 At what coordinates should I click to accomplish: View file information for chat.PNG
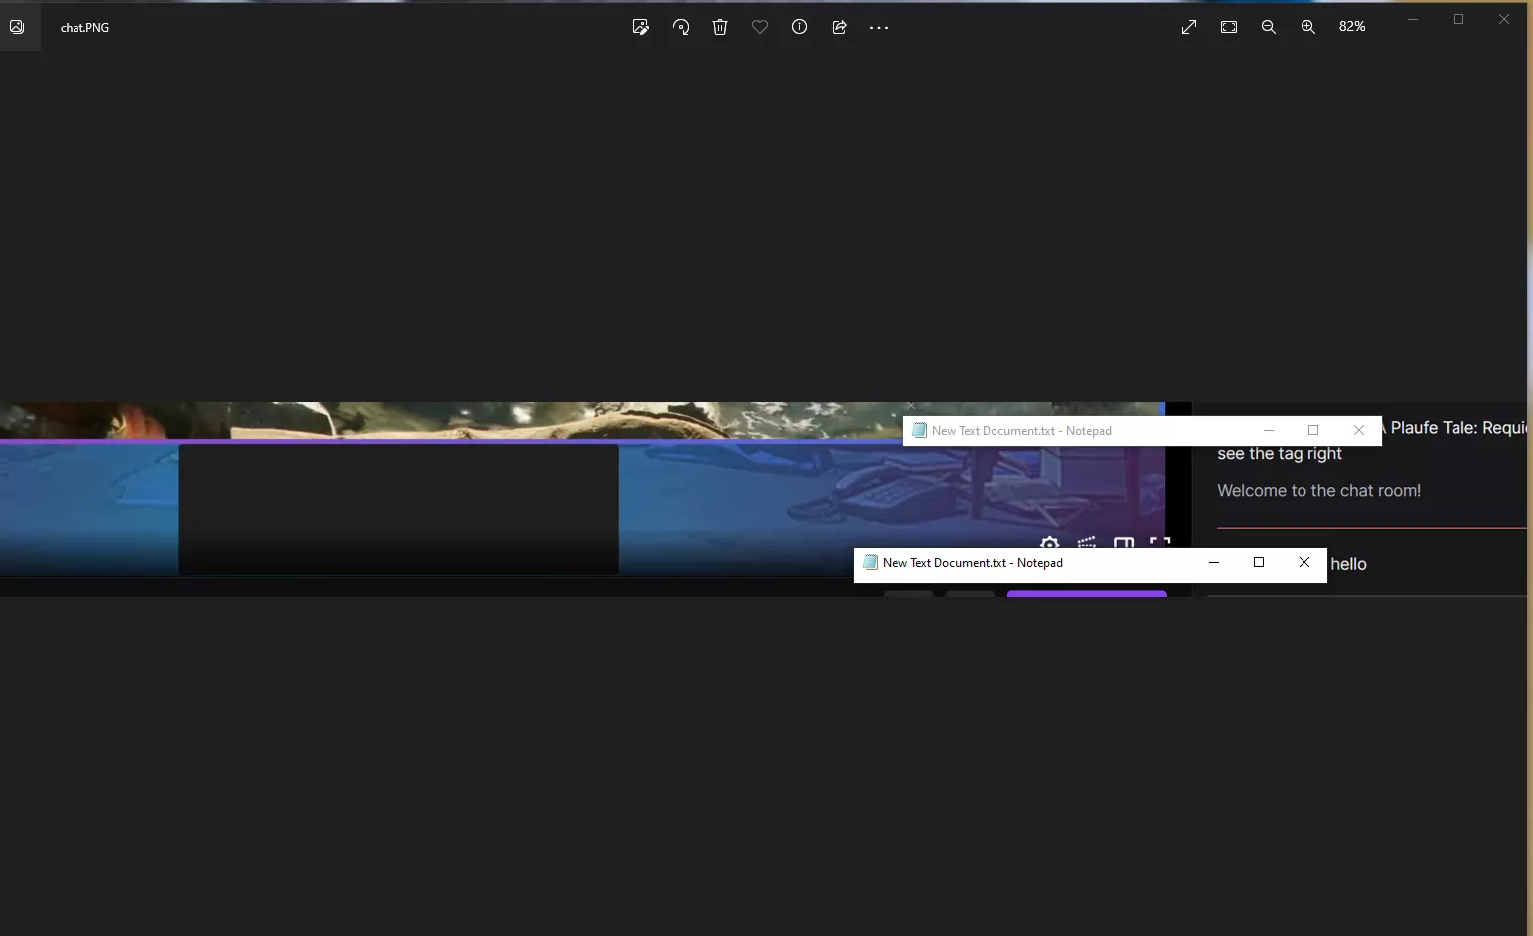pyautogui.click(x=800, y=27)
